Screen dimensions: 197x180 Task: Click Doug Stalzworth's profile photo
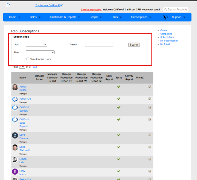click(x=15, y=147)
